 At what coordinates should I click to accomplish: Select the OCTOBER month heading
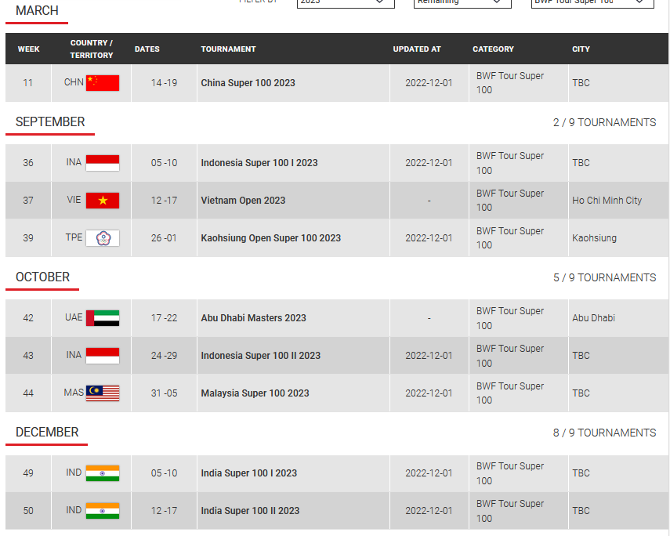(x=43, y=277)
